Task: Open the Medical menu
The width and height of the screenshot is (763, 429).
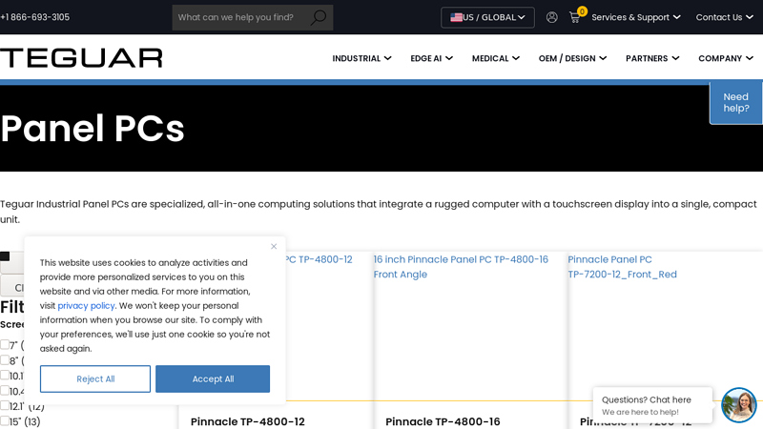Action: (495, 58)
